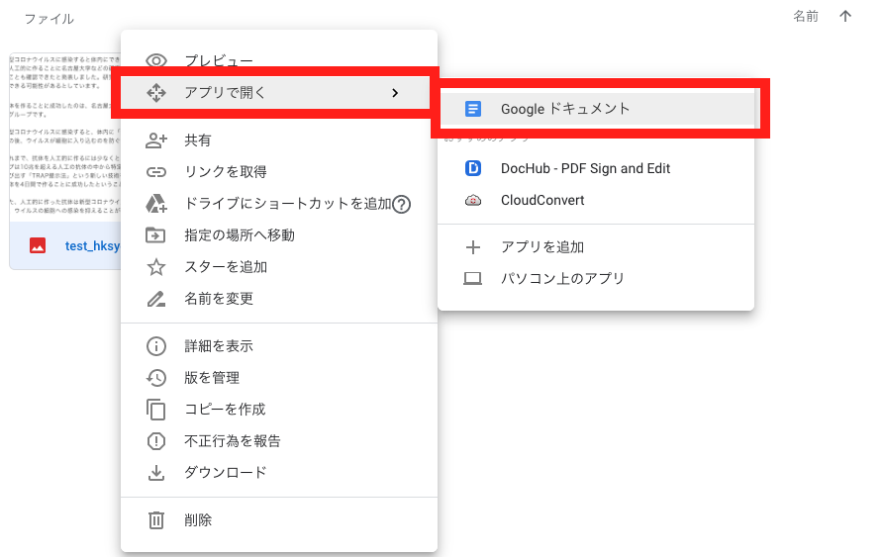Click the eye icon beside プレビュー
885x557 pixels.
pyautogui.click(x=156, y=60)
